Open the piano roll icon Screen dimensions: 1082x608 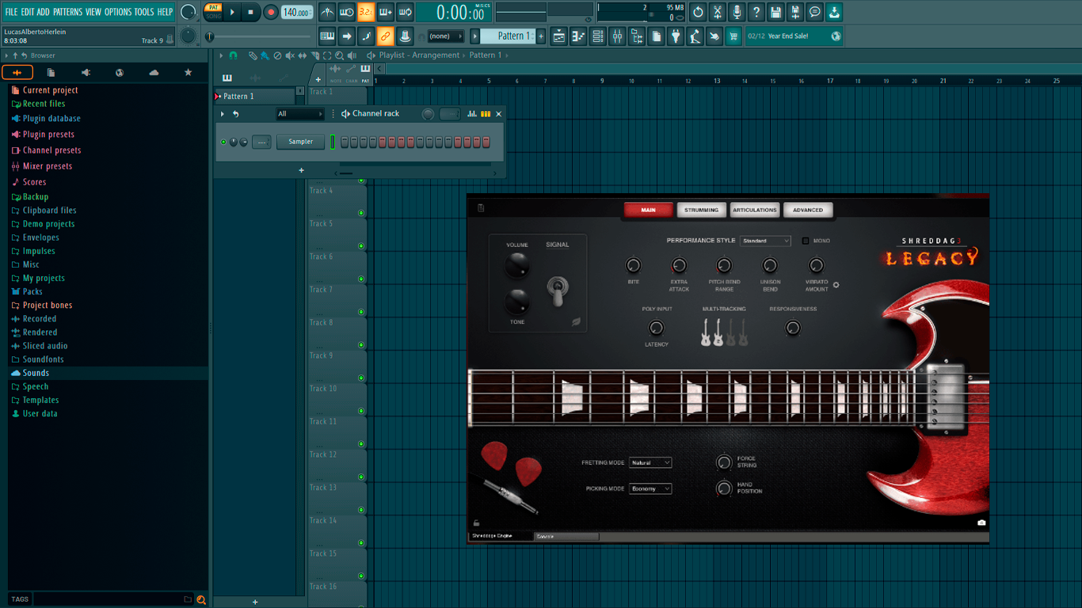[x=578, y=36]
